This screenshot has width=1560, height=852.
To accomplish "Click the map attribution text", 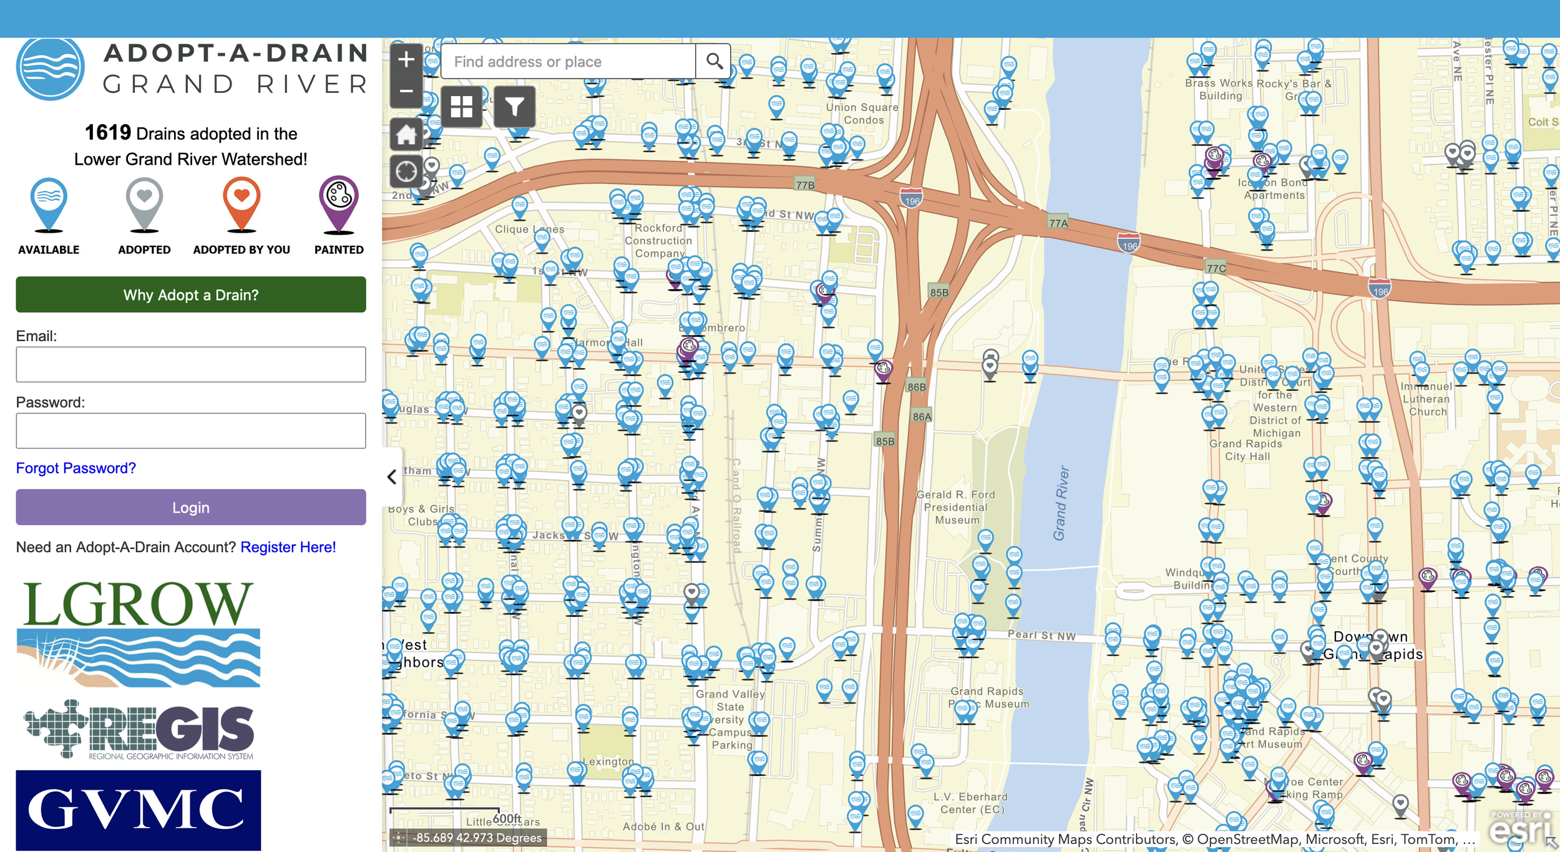I will click(1214, 839).
